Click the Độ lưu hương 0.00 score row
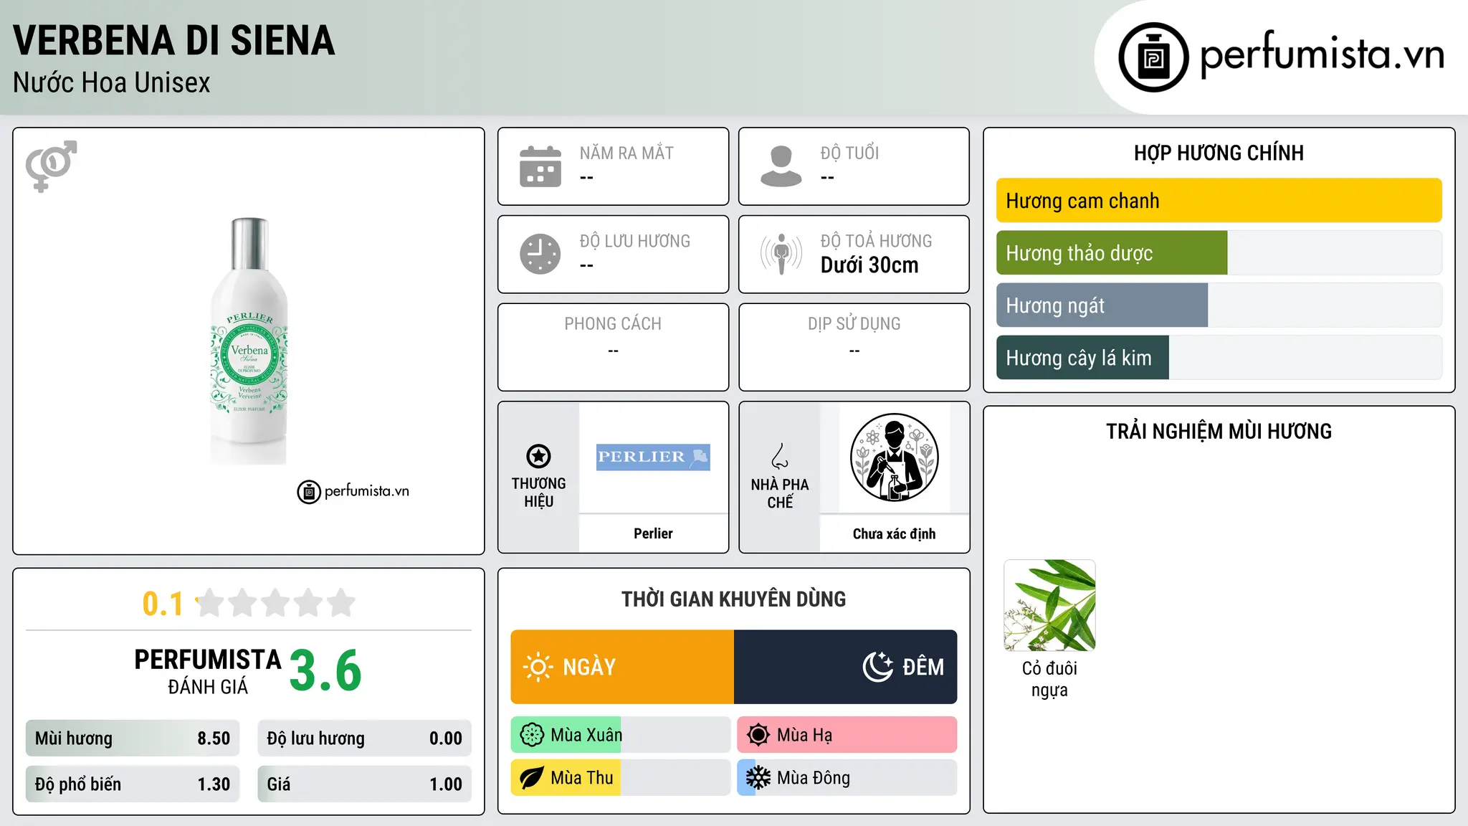 pos(365,739)
